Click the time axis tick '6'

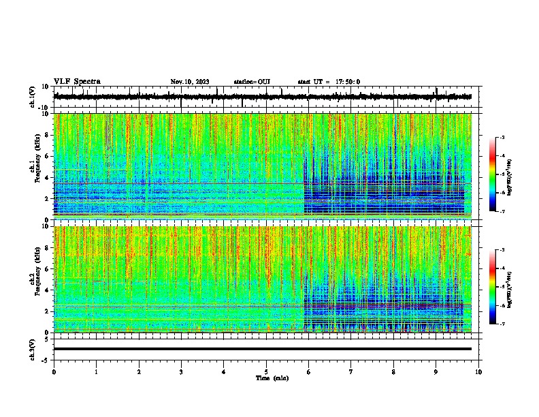(309, 372)
